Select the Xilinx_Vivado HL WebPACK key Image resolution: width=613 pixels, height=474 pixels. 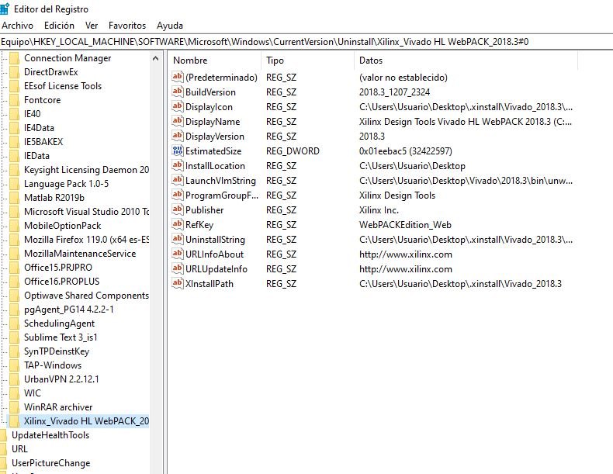(86, 421)
